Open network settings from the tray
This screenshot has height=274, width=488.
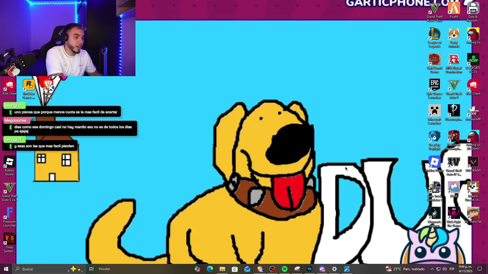pos(438,269)
